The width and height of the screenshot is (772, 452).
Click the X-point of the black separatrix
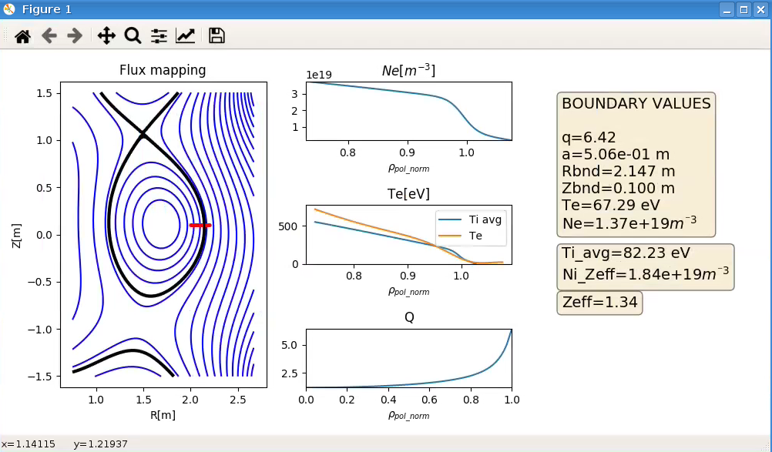click(x=143, y=132)
